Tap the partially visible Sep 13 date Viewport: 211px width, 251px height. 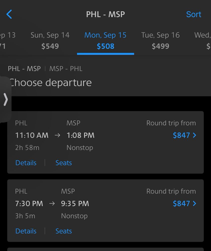tap(7, 40)
